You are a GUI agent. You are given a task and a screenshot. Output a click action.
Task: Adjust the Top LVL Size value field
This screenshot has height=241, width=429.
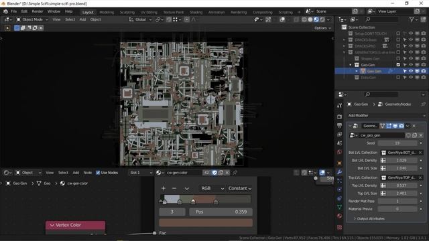click(x=402, y=193)
